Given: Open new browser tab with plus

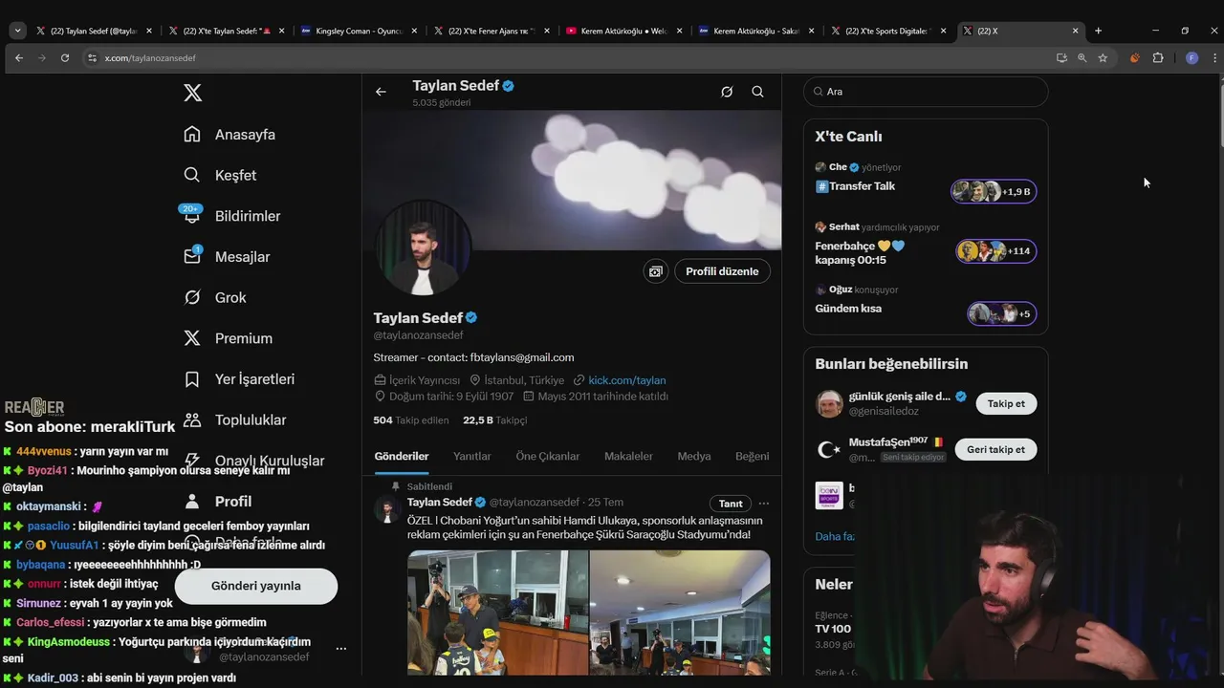Looking at the screenshot, I should click(1098, 31).
